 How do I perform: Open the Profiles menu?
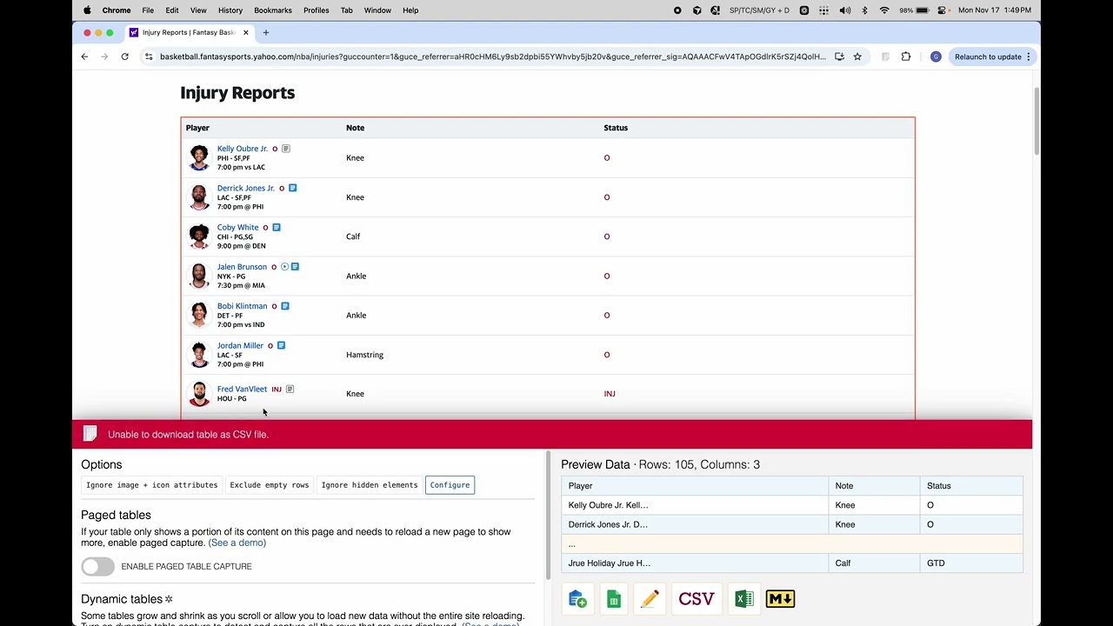[x=317, y=10]
